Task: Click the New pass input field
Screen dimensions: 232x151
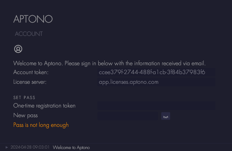Action: point(128,116)
